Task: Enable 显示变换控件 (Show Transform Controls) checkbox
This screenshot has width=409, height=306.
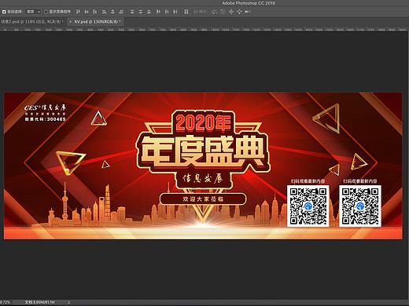Action: (x=46, y=12)
